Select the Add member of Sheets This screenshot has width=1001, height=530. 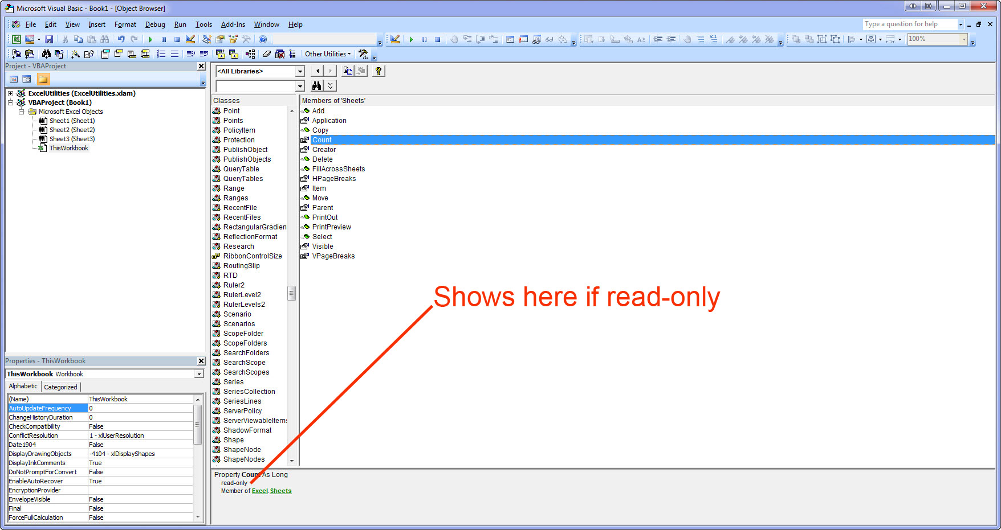coord(318,111)
